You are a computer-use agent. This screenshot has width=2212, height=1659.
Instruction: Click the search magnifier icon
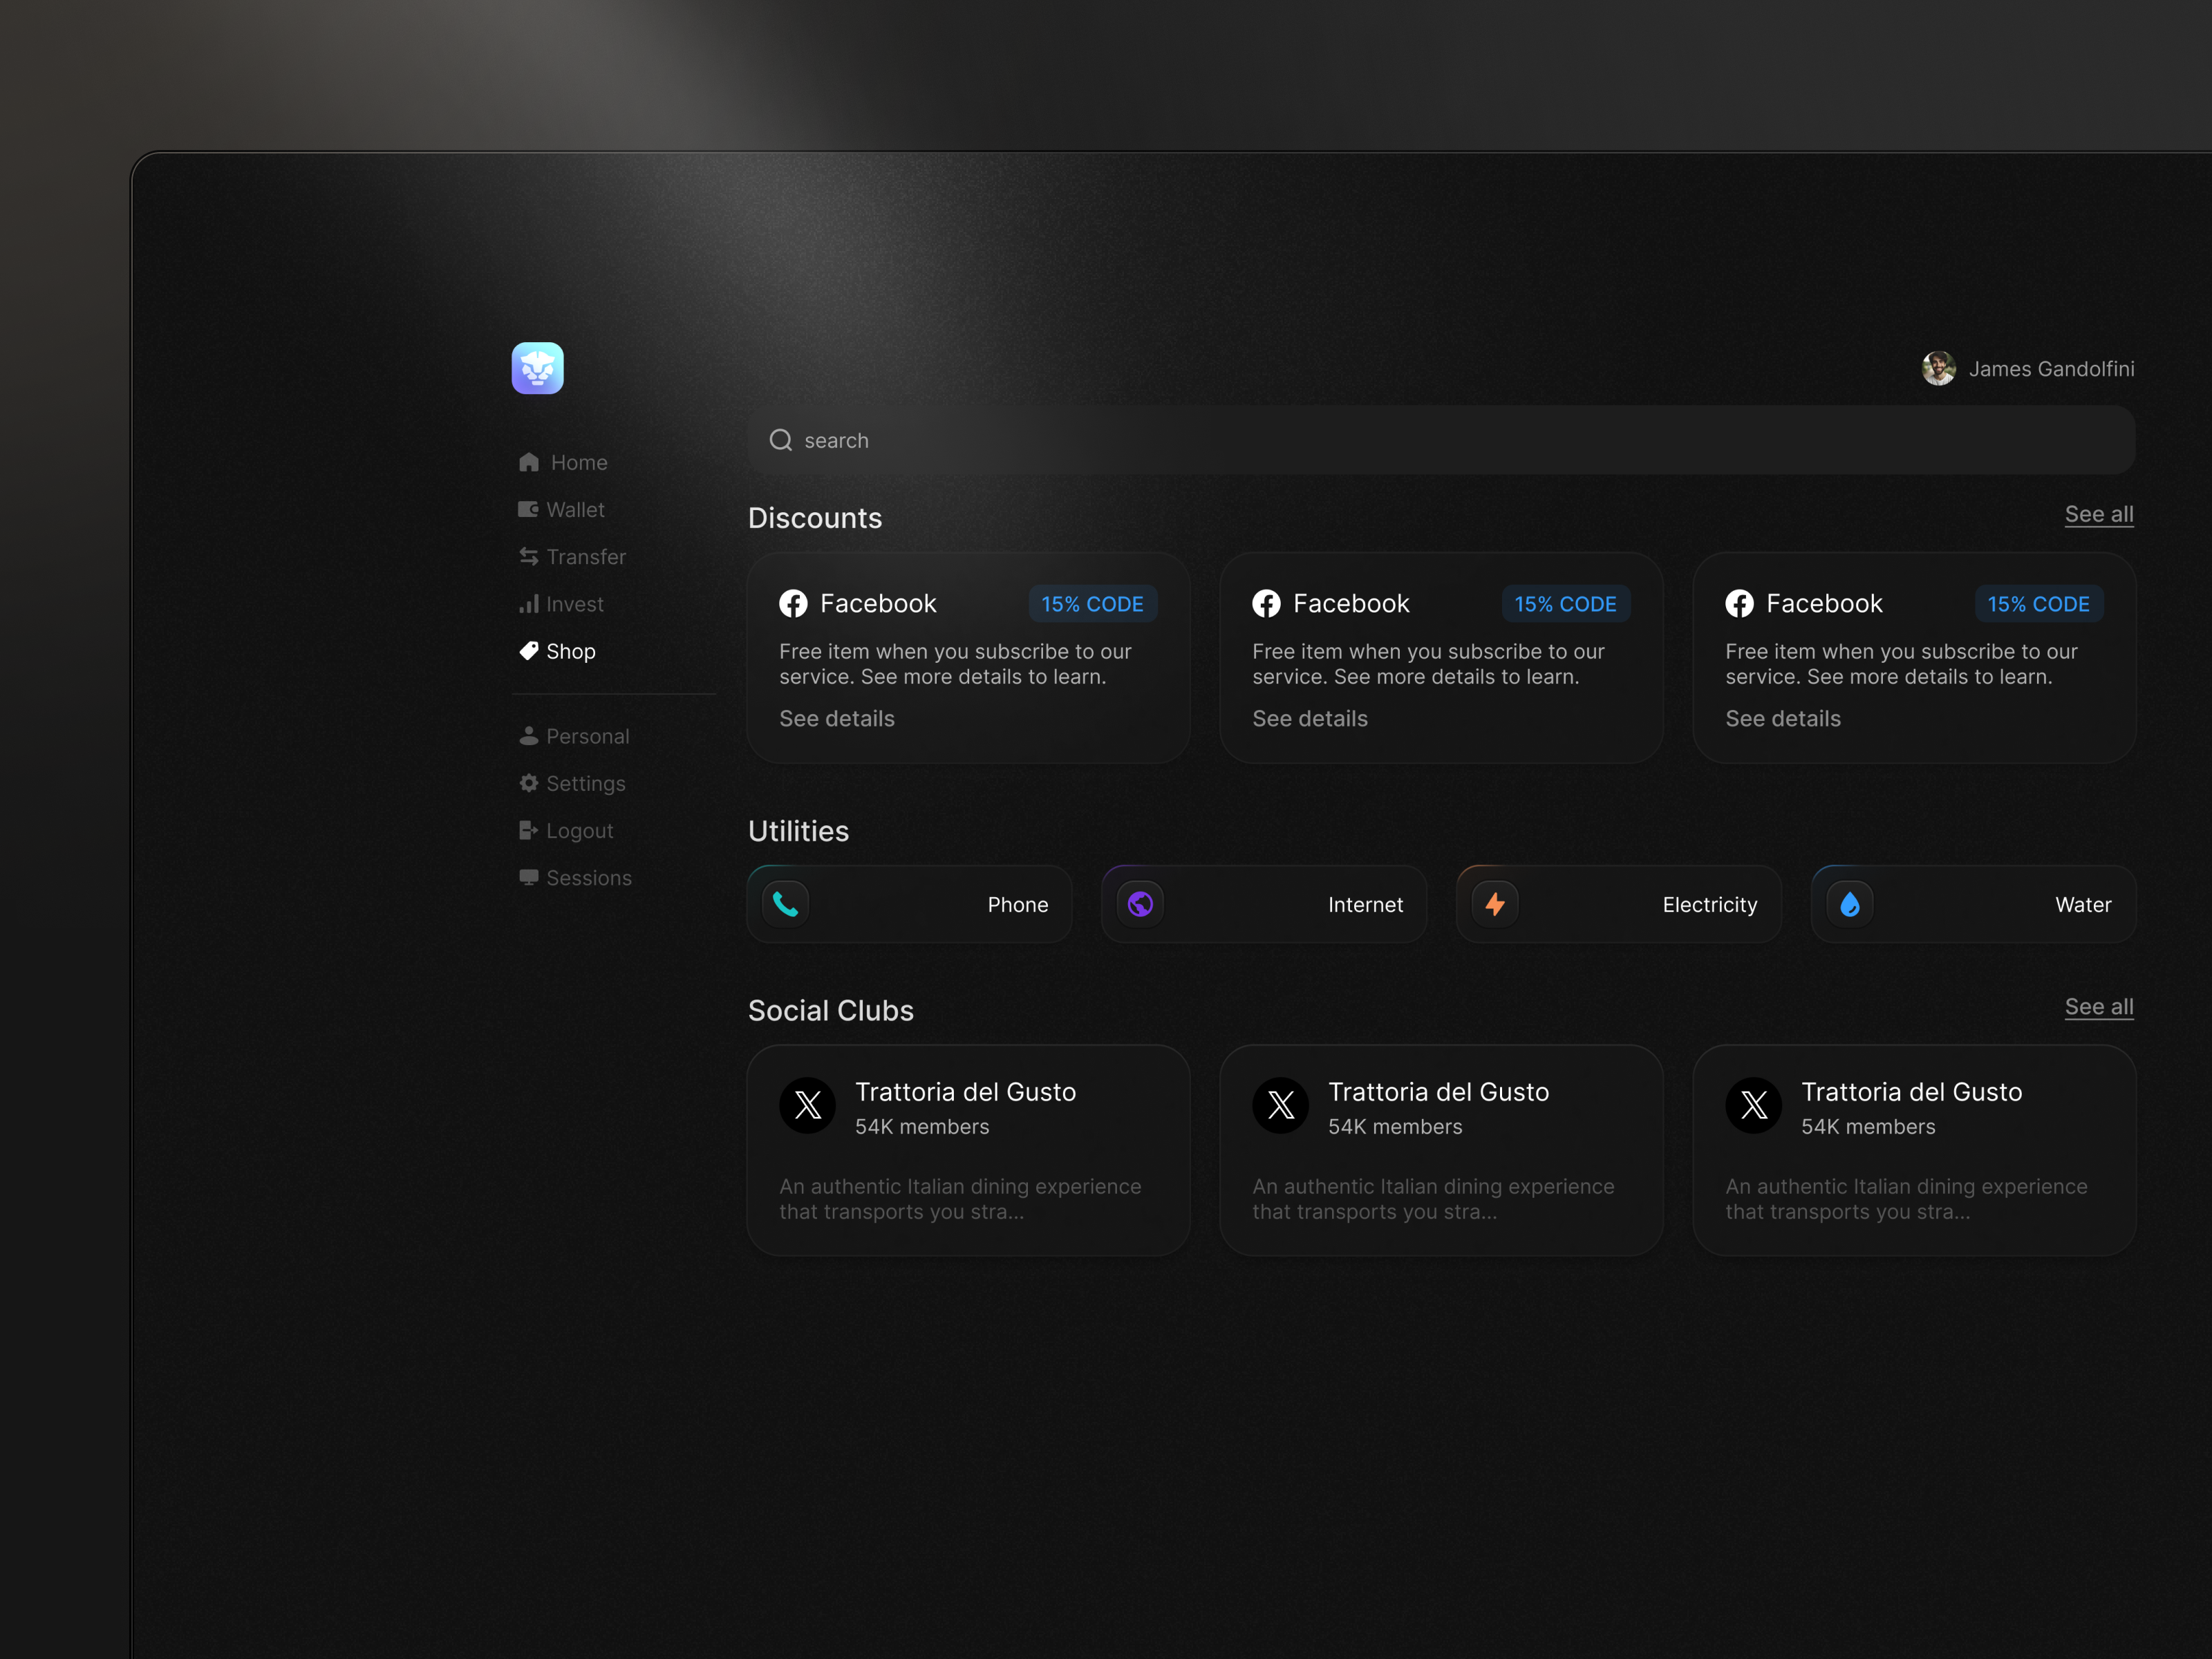[x=780, y=440]
